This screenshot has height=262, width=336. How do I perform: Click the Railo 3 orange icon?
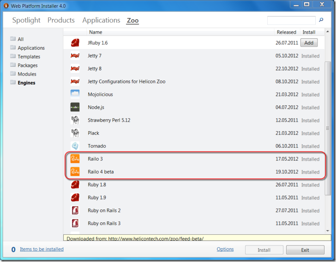(x=75, y=159)
